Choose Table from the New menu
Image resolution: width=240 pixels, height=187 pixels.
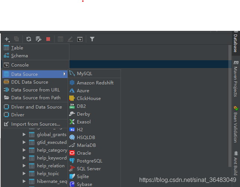click(35, 48)
